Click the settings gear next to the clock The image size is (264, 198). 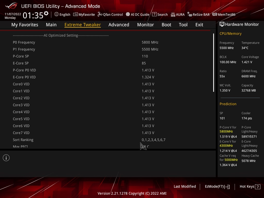click(x=46, y=13)
